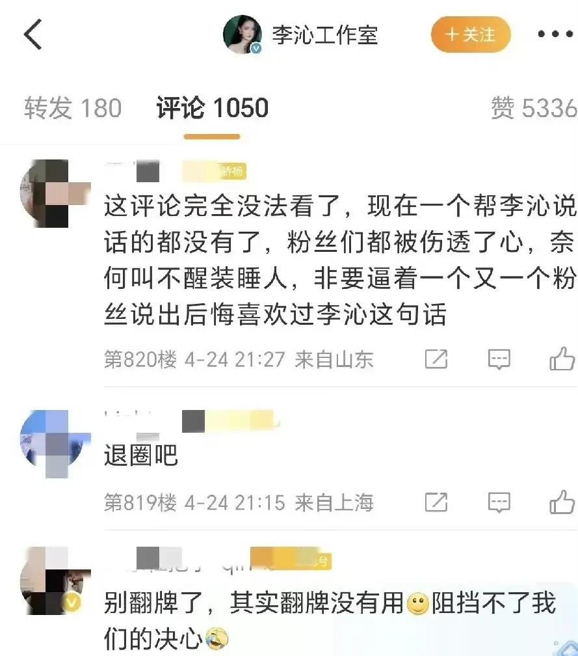Open the first commenter's avatar
This screenshot has width=578, height=656.
(x=55, y=193)
